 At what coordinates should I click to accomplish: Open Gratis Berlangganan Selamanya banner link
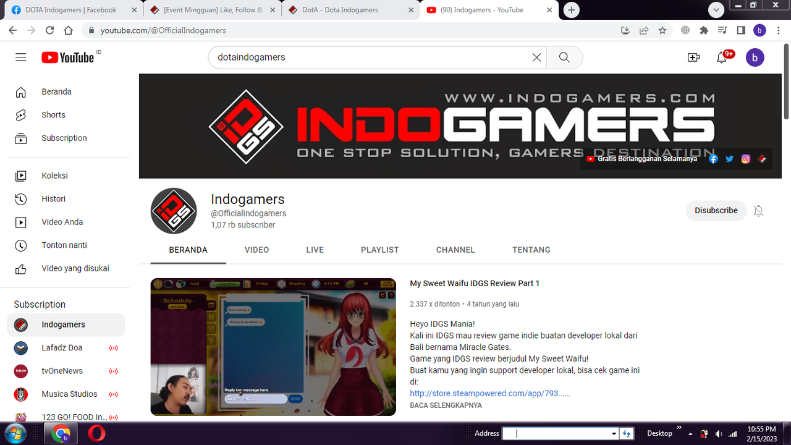click(641, 159)
